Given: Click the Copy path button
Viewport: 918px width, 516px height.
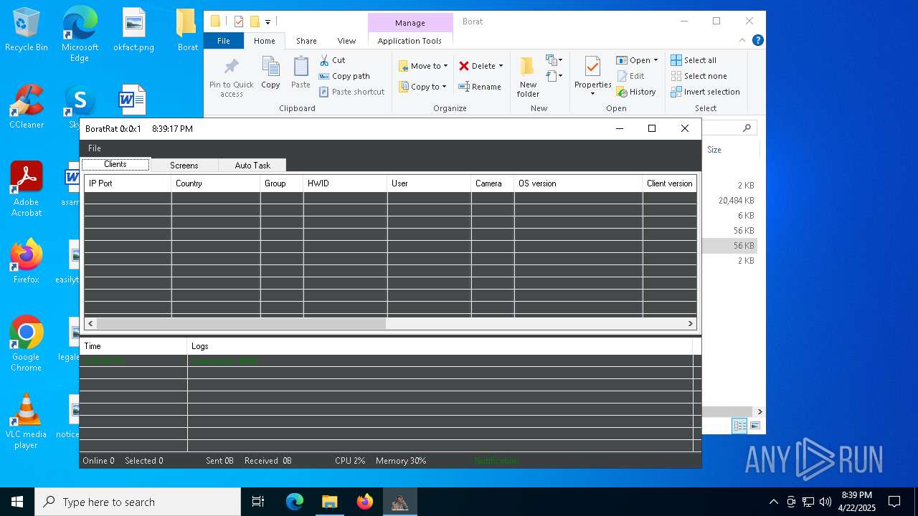Looking at the screenshot, I should (344, 76).
